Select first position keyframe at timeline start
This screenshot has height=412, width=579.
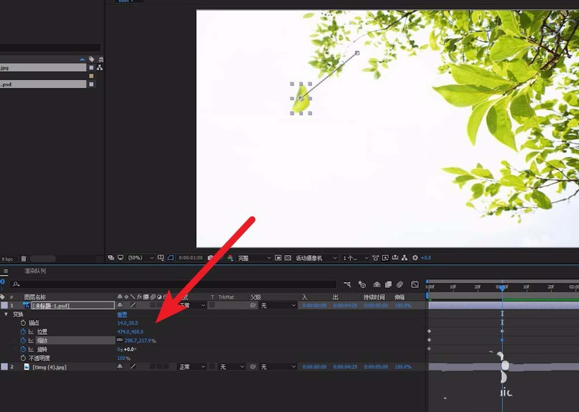(x=429, y=331)
